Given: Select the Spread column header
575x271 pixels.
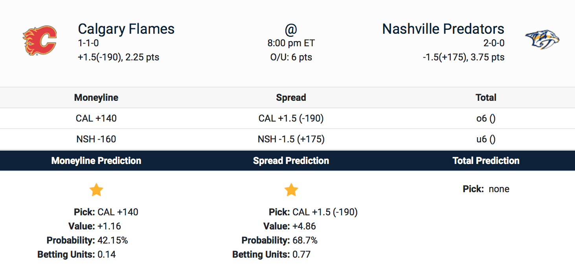Looking at the screenshot, I should pos(291,98).
